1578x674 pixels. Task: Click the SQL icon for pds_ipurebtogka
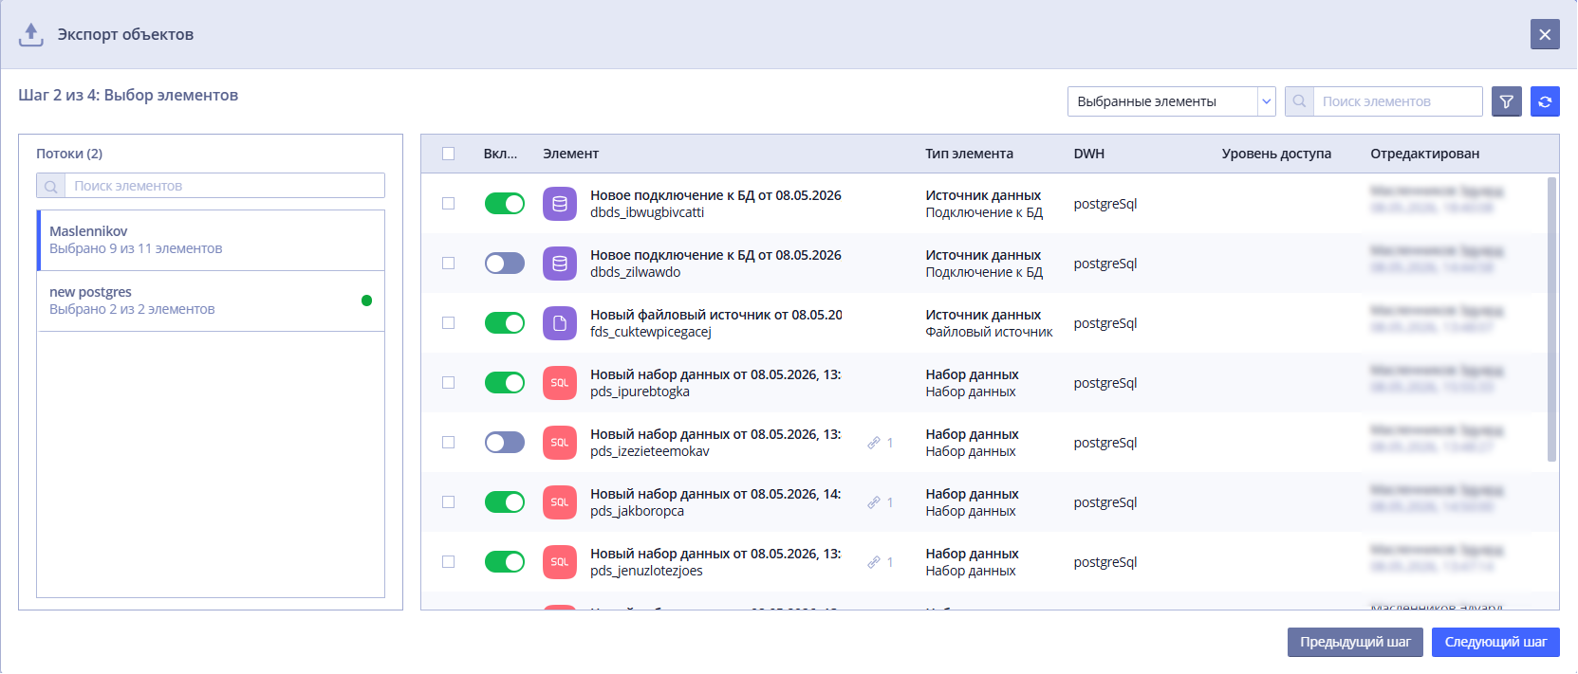[560, 383]
